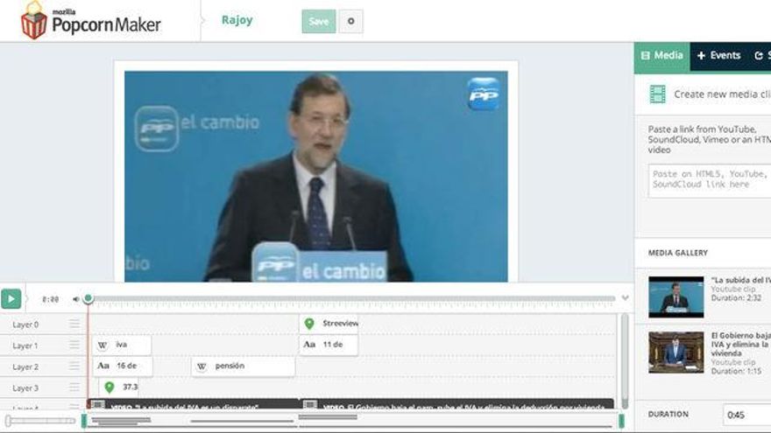
Task: Click the Popcorn Maker logo icon
Action: [x=33, y=20]
